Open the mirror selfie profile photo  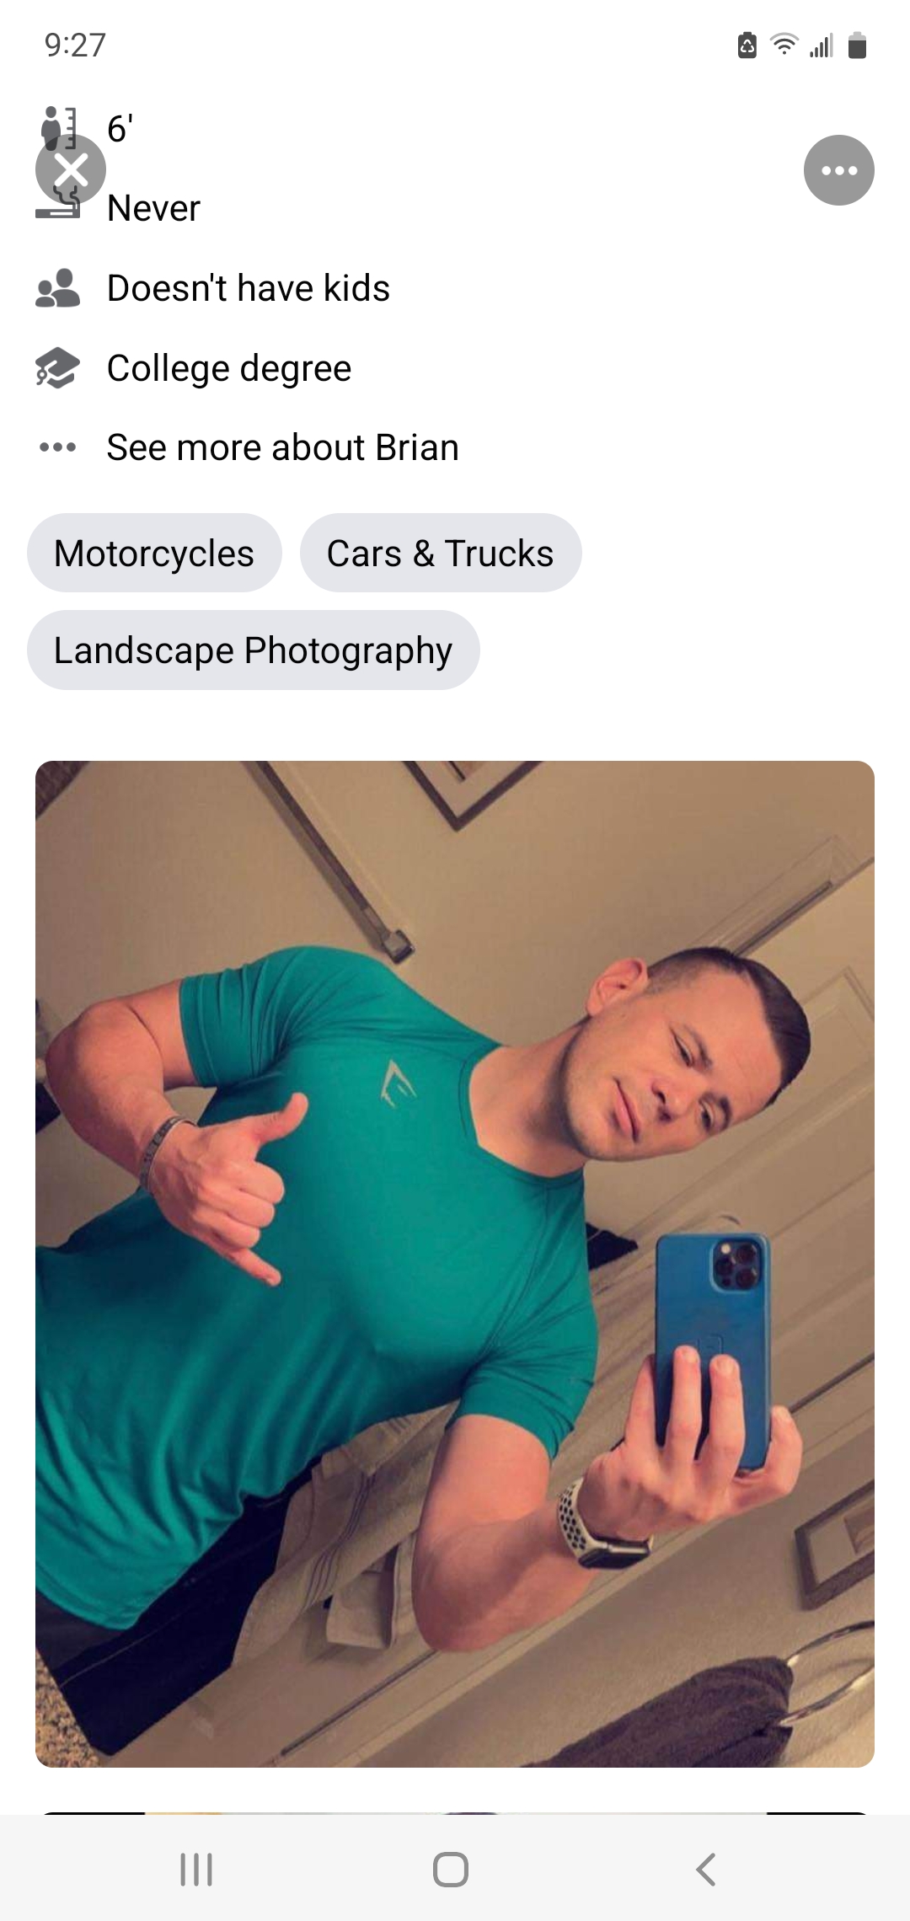pyautogui.click(x=455, y=1264)
